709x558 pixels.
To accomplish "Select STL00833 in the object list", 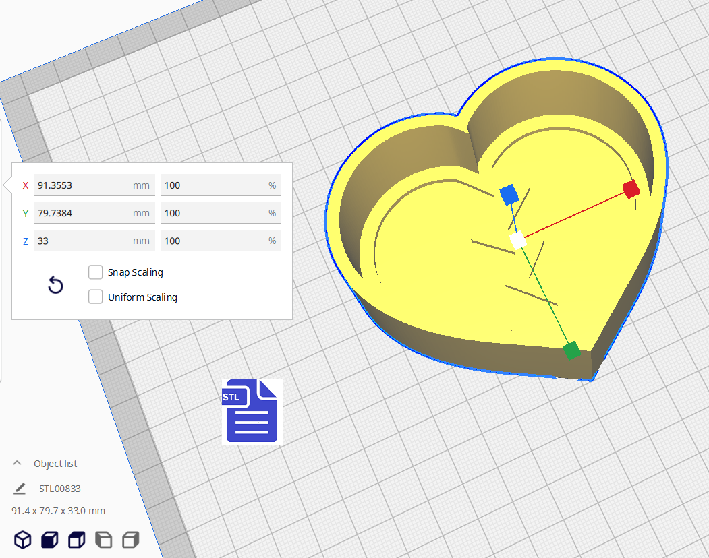I will tap(61, 488).
